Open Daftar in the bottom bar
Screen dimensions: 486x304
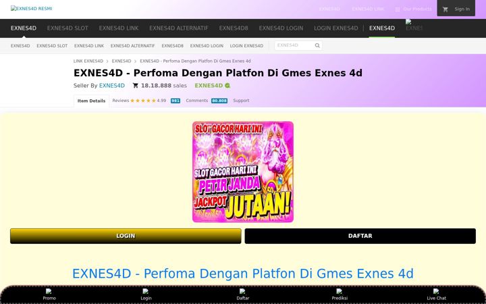coord(243,295)
